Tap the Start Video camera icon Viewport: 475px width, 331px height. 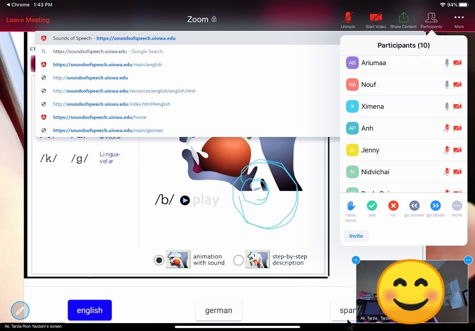click(x=376, y=17)
